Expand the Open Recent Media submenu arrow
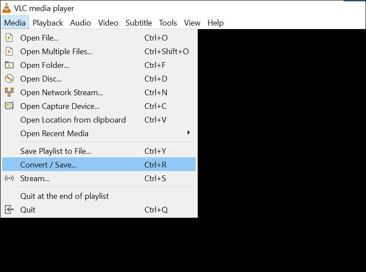Viewport: 366px width, 272px height. 189,133
